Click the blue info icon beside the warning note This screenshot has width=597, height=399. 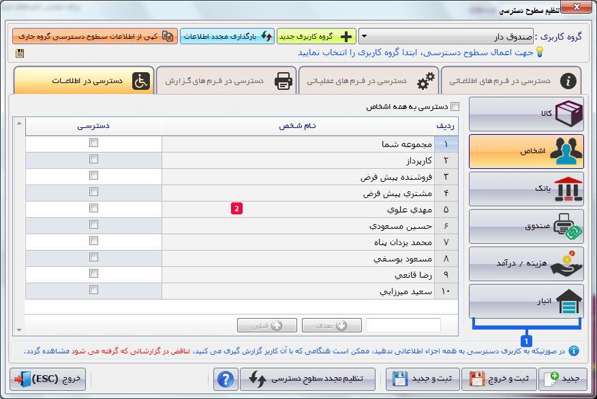coord(573,351)
